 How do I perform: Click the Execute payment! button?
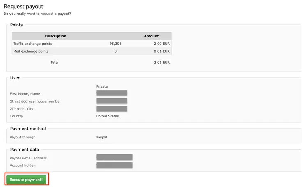[26, 180]
